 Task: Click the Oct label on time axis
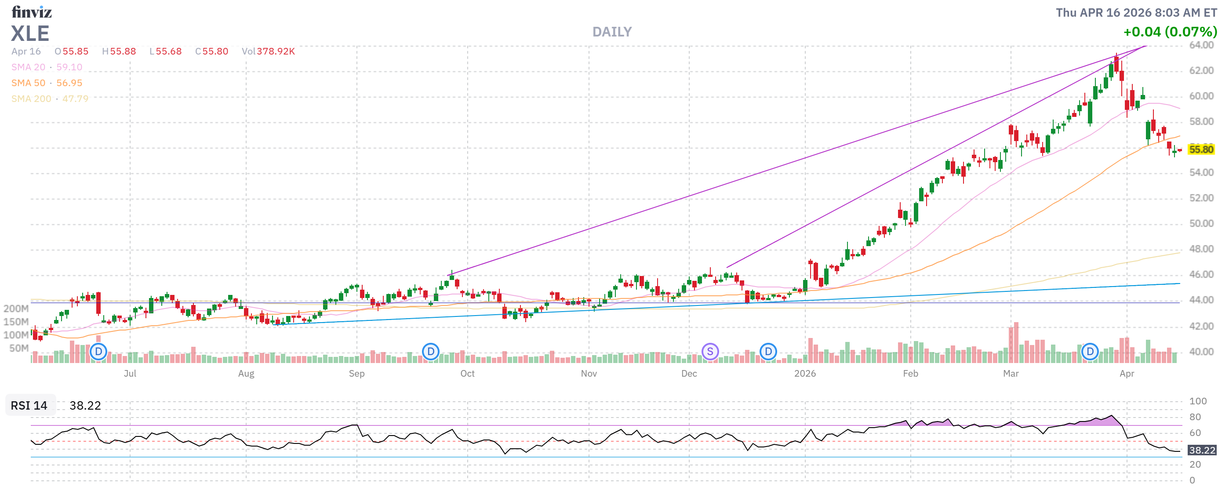click(x=467, y=374)
